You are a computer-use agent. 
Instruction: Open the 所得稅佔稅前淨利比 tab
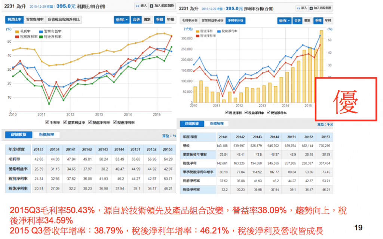coord(64,19)
